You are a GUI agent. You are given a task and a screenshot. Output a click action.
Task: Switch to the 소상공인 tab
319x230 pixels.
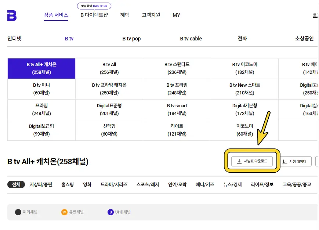pos(305,39)
